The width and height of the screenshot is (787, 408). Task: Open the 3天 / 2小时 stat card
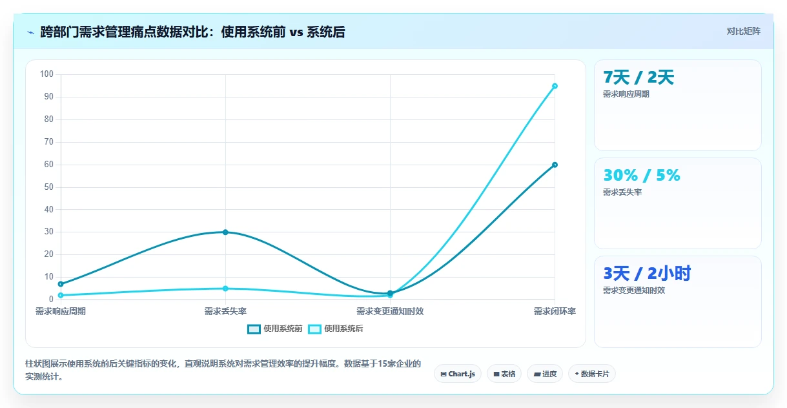678,301
